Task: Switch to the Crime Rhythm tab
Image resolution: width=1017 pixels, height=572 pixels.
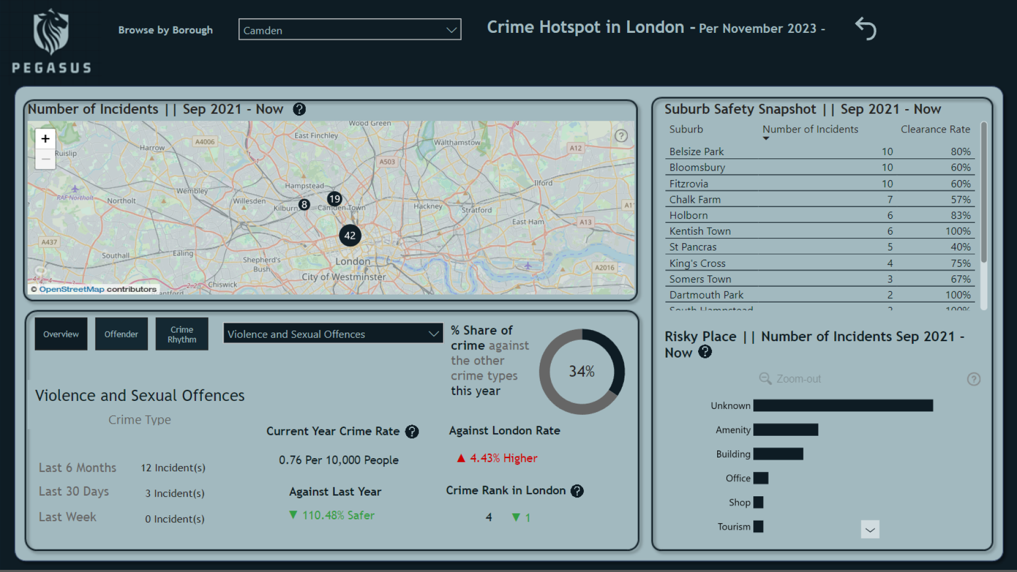Action: click(182, 334)
